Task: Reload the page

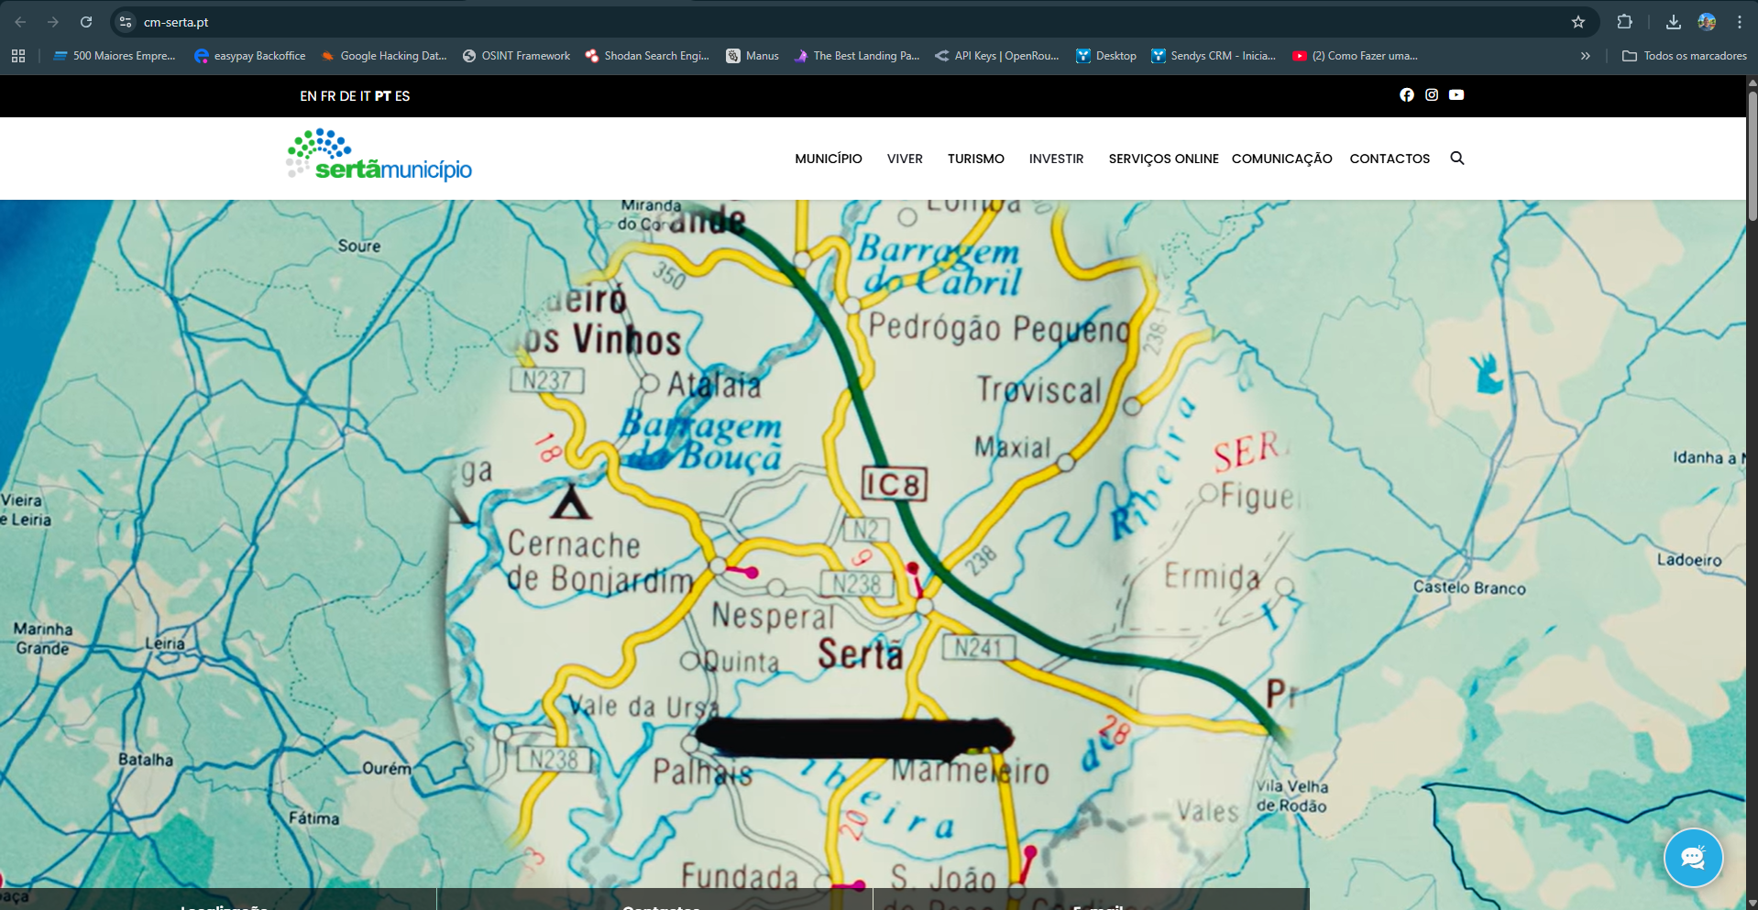Action: tap(86, 22)
